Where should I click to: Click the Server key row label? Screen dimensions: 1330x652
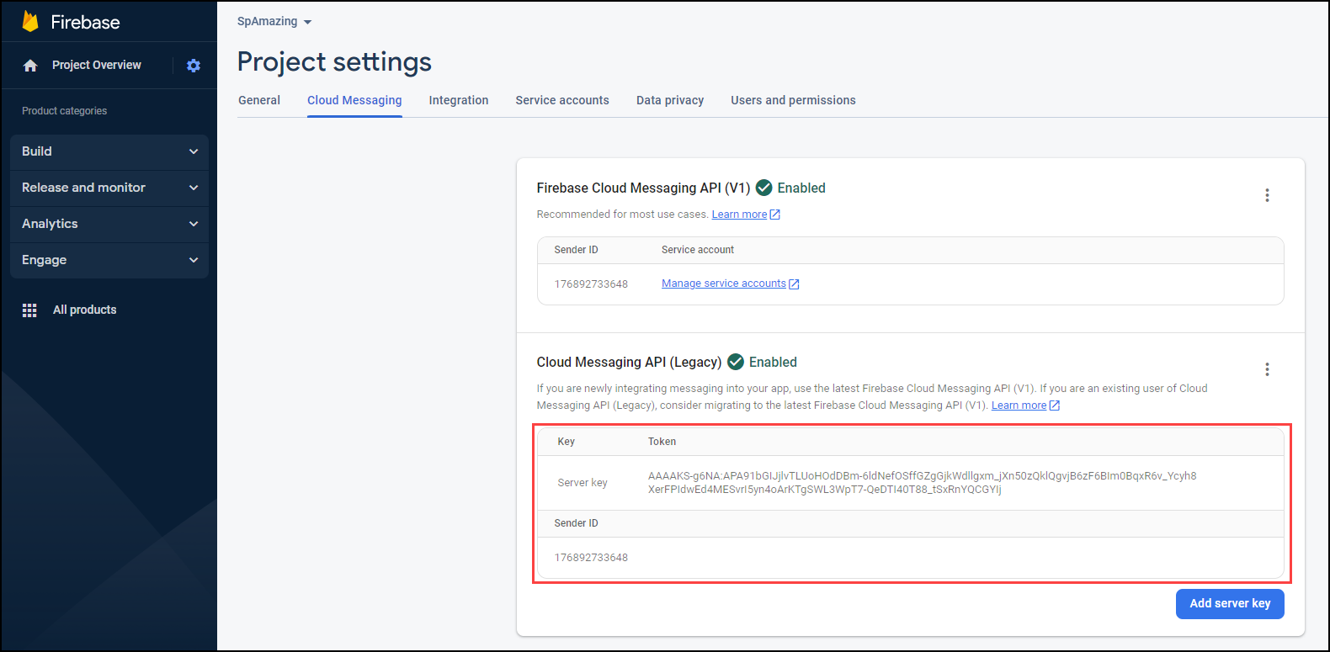coord(583,483)
